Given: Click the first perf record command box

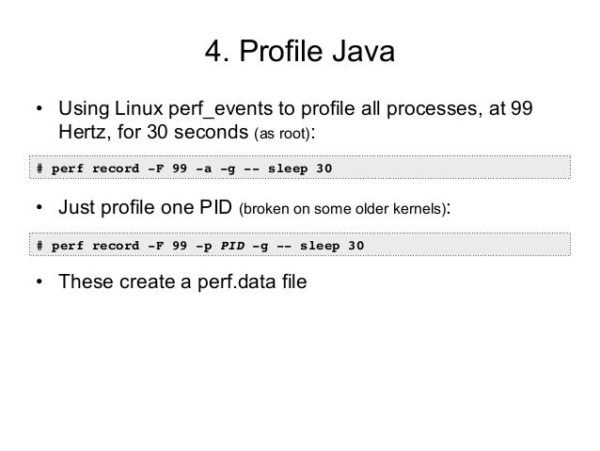Looking at the screenshot, I should tap(300, 169).
